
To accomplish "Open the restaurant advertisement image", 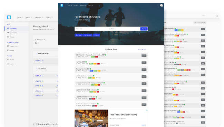I will point(91,118).
